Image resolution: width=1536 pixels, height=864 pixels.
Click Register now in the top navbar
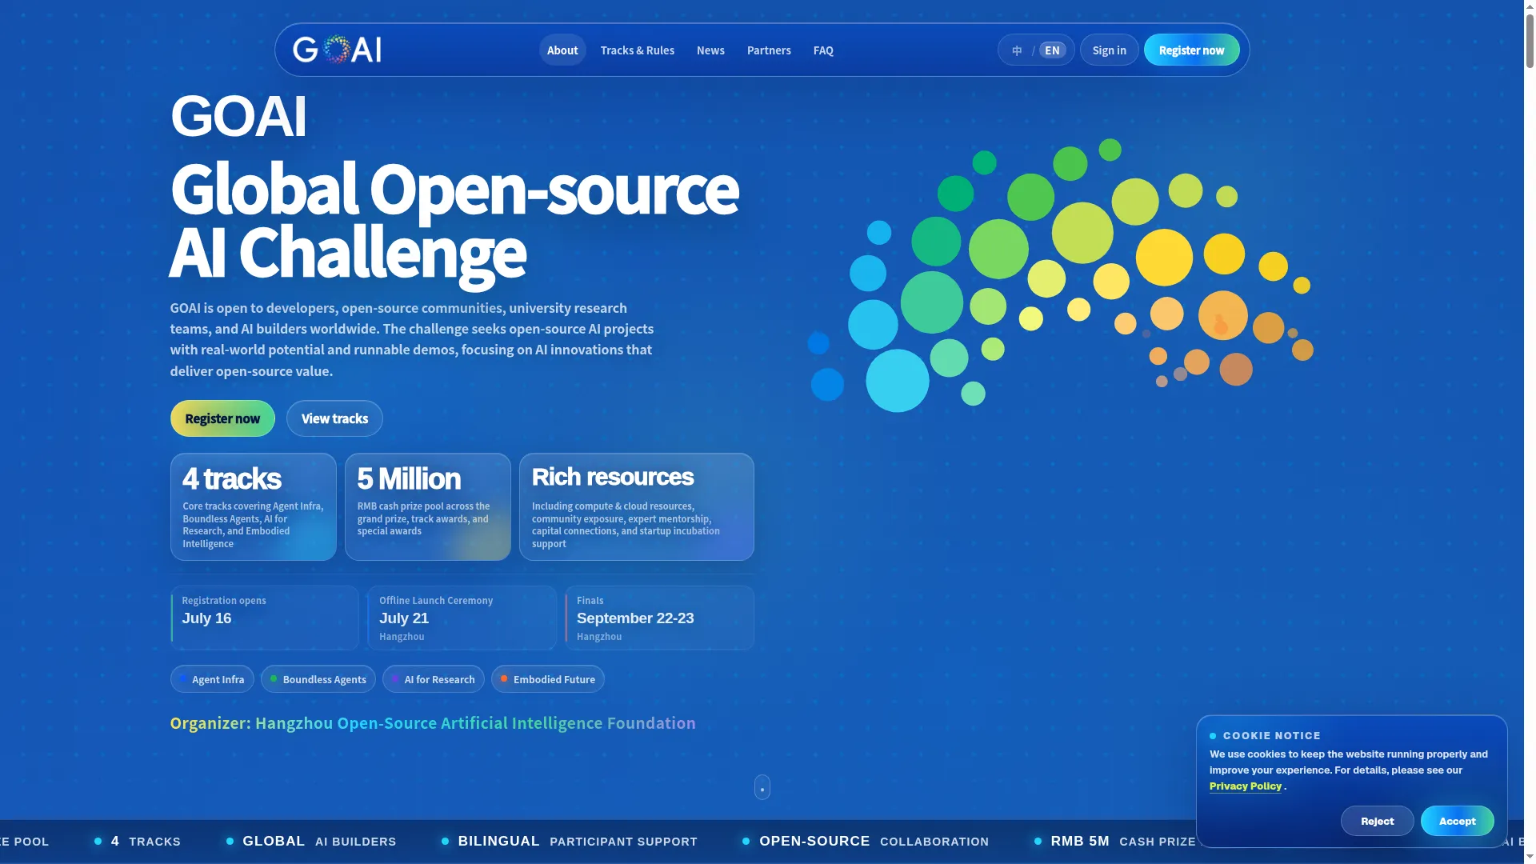pyautogui.click(x=1192, y=50)
